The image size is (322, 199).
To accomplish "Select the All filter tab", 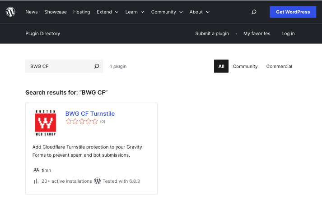I will tap(221, 66).
